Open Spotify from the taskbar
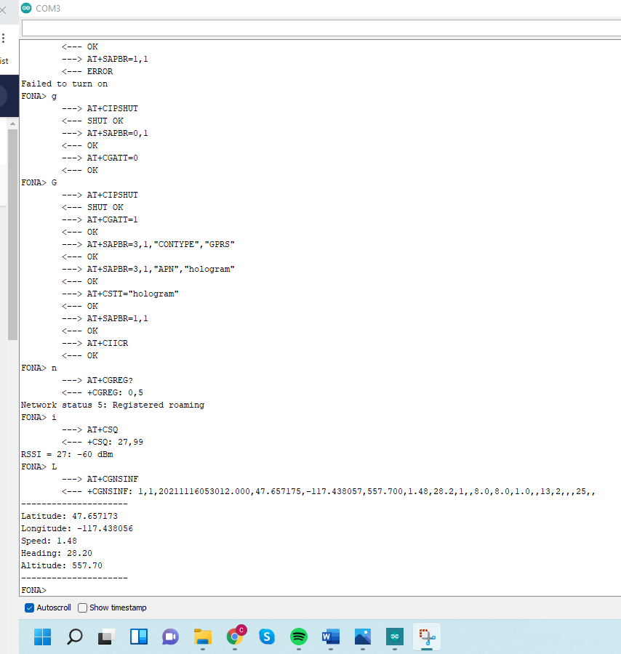Viewport: 621px width, 654px height. (299, 637)
